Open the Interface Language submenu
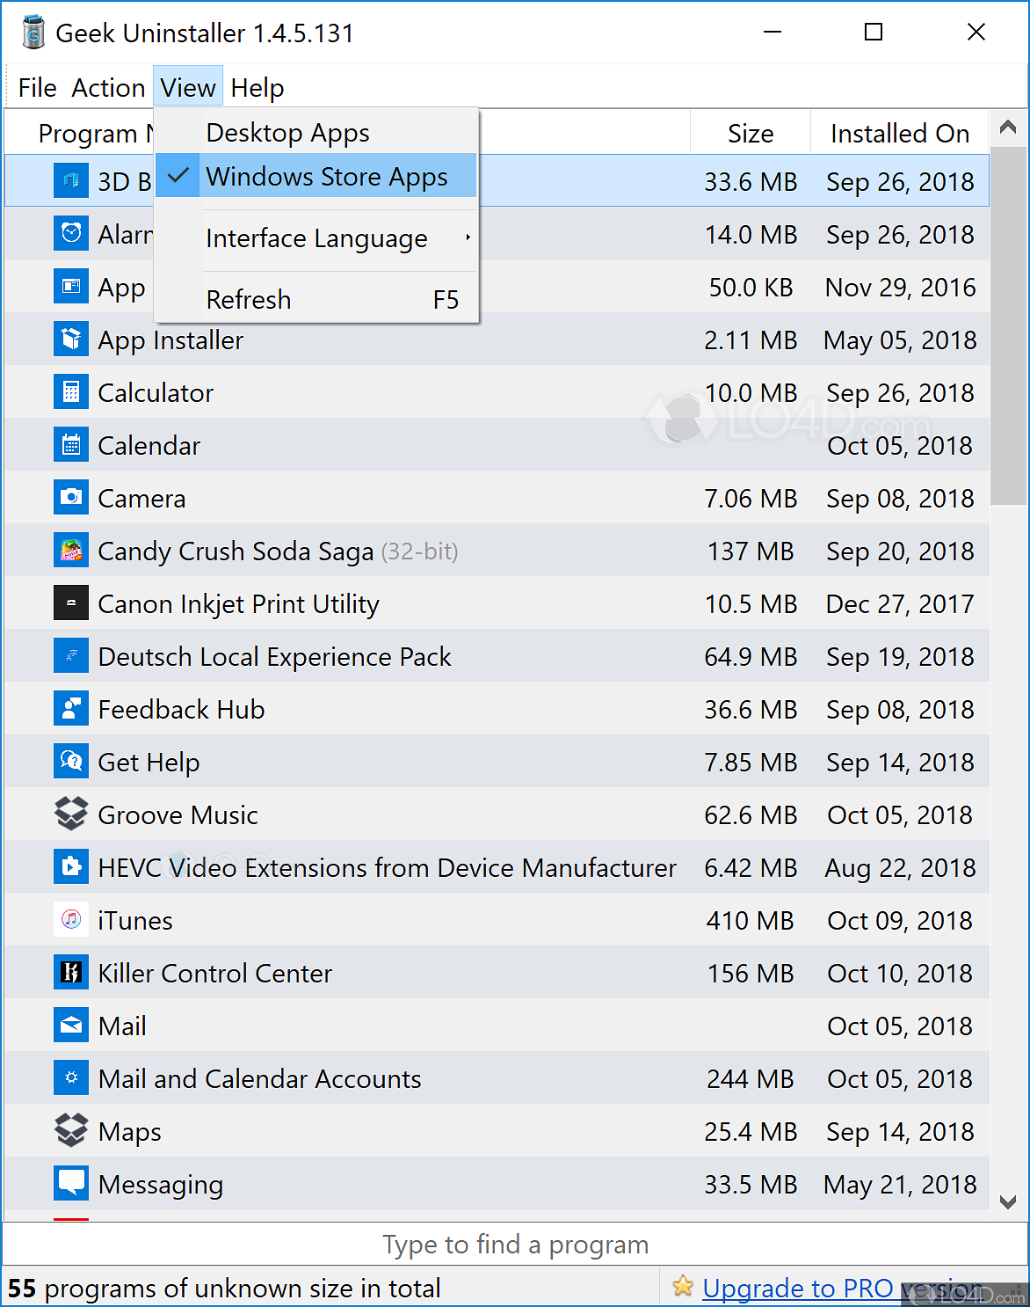The width and height of the screenshot is (1030, 1307). click(316, 238)
